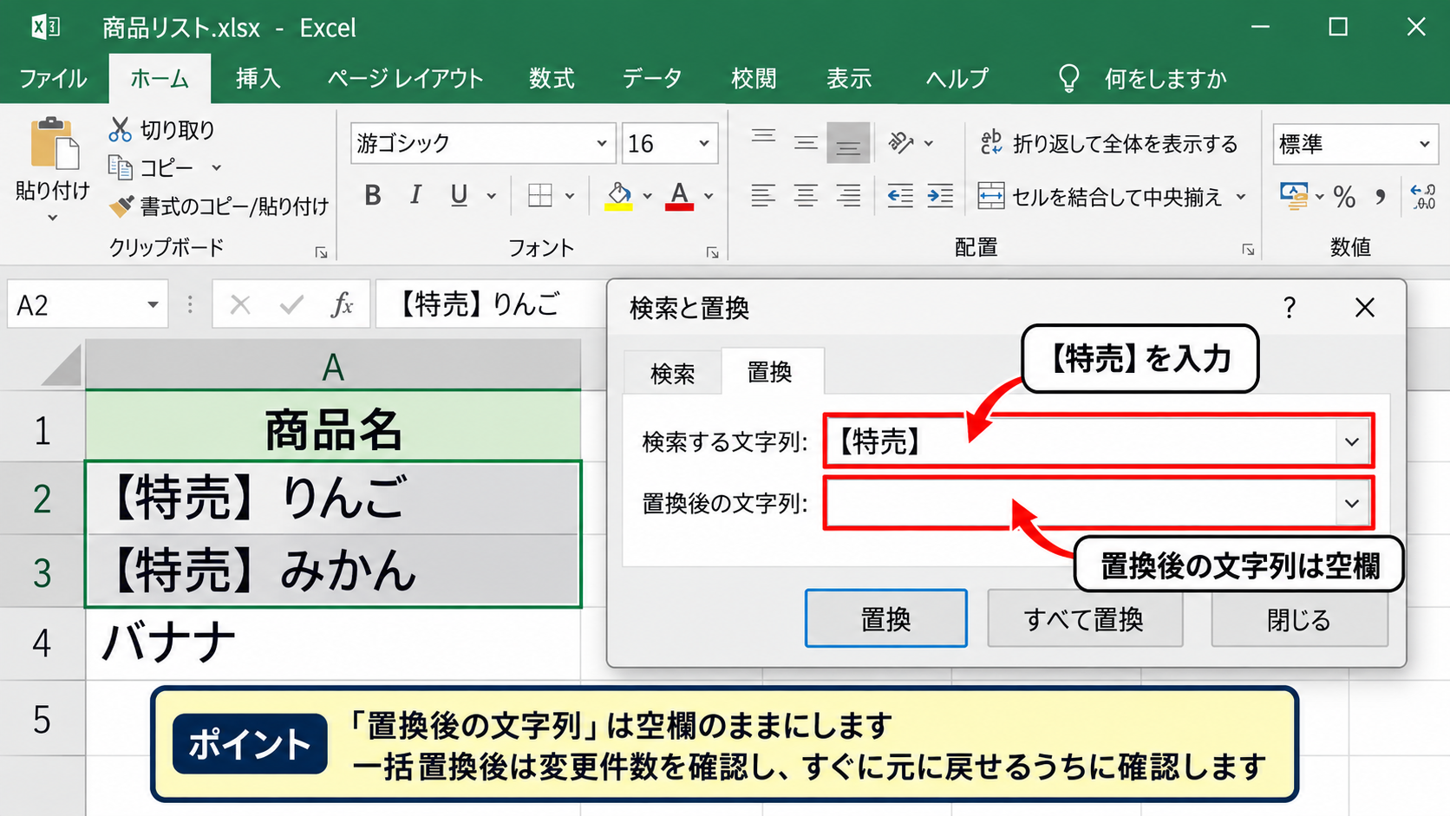Confirm formula bar entry checkmark
The height and width of the screenshot is (816, 1450).
point(292,304)
